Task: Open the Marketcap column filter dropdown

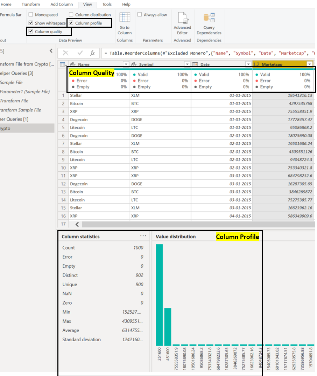Action: tap(309, 64)
